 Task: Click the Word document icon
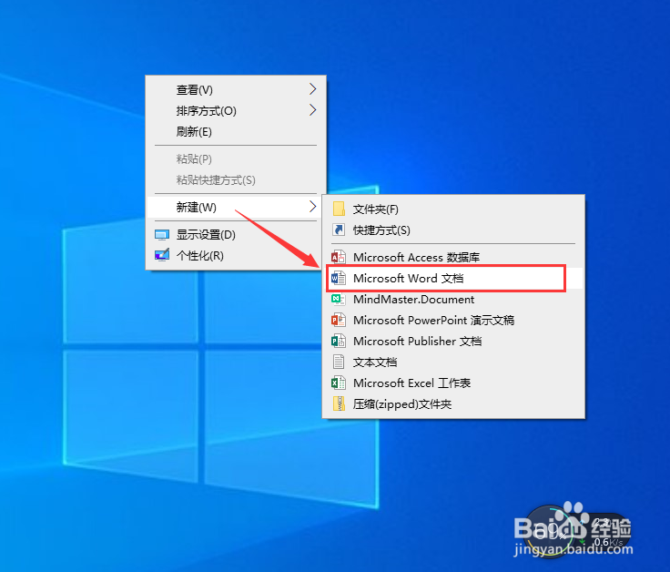pos(339,279)
